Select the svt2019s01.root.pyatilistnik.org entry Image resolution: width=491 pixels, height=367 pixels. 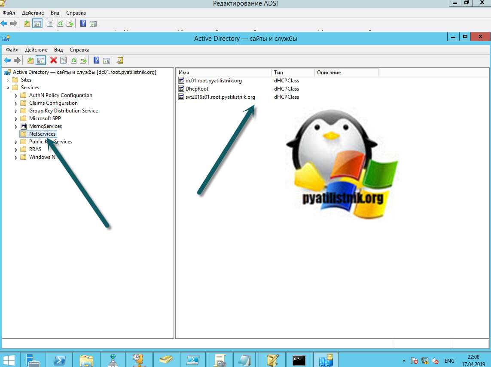point(220,97)
